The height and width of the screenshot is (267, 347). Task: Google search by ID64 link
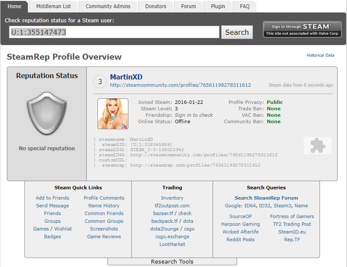[250, 206]
